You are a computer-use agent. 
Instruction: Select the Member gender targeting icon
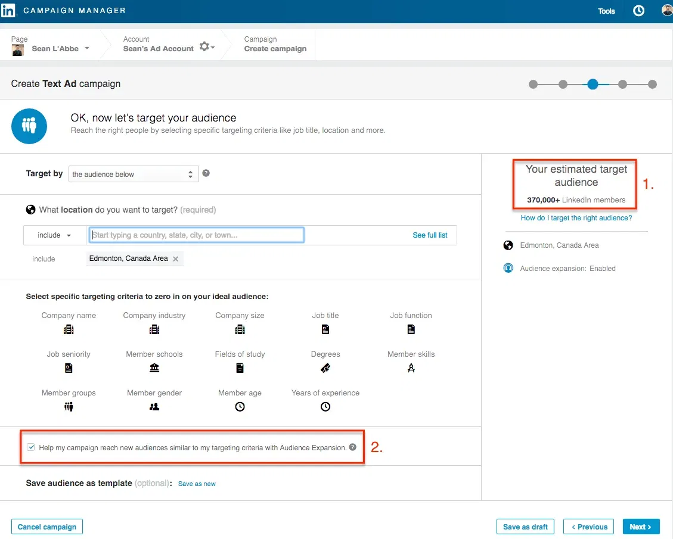point(154,406)
